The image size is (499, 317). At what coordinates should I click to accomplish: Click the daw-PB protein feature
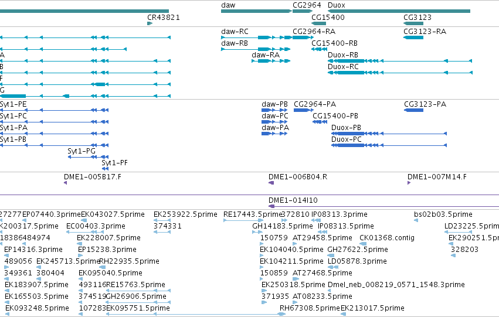point(274,110)
